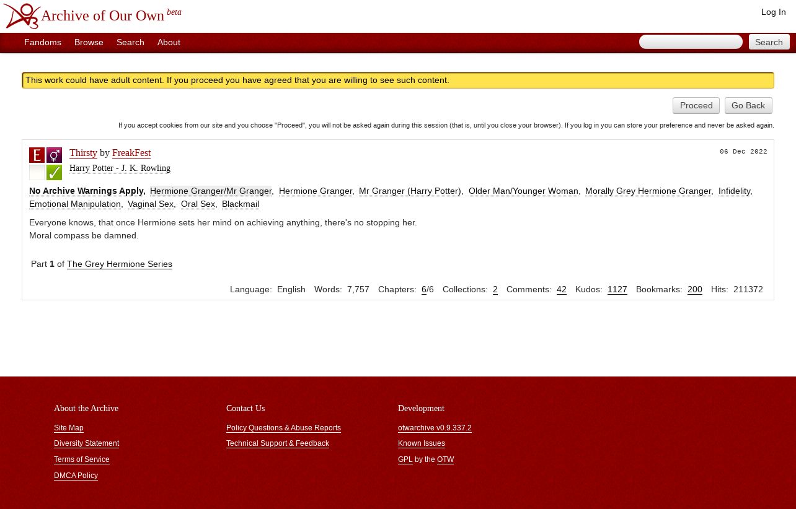The width and height of the screenshot is (796, 509).
Task: Open the Browse menu
Action: 89,42
